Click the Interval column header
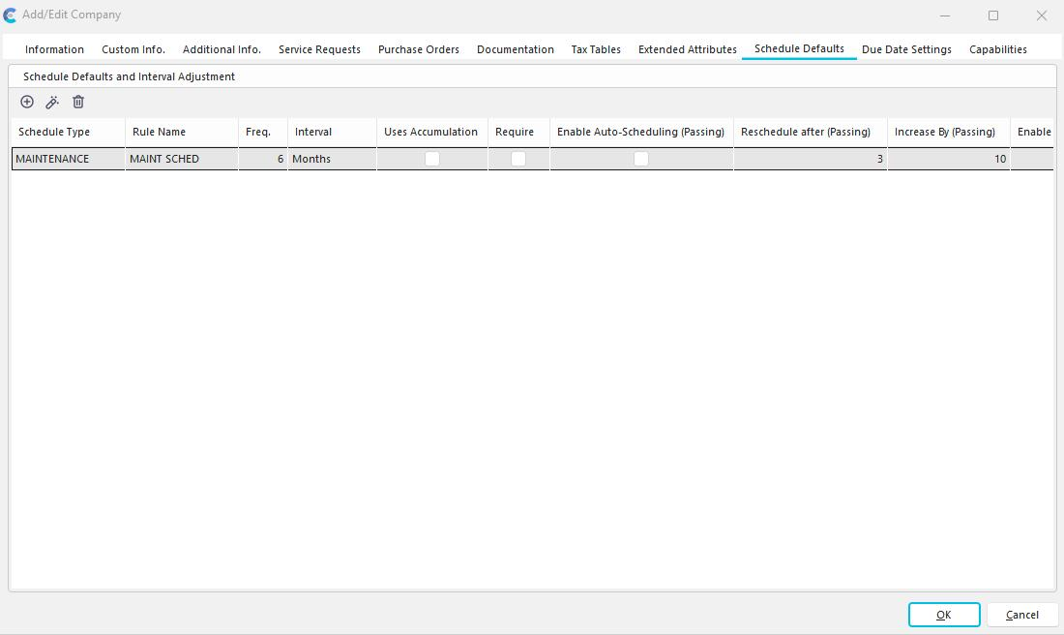This screenshot has height=635, width=1064. tap(332, 132)
